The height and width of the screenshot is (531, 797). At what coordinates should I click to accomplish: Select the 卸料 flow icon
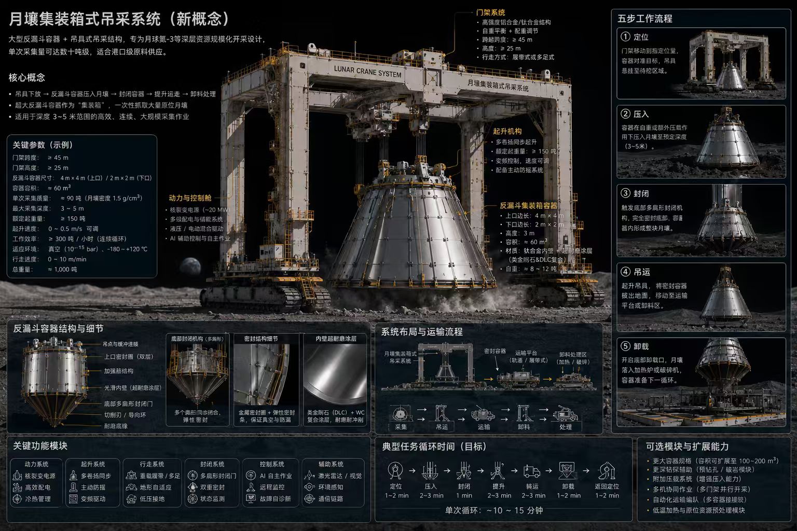click(x=524, y=413)
